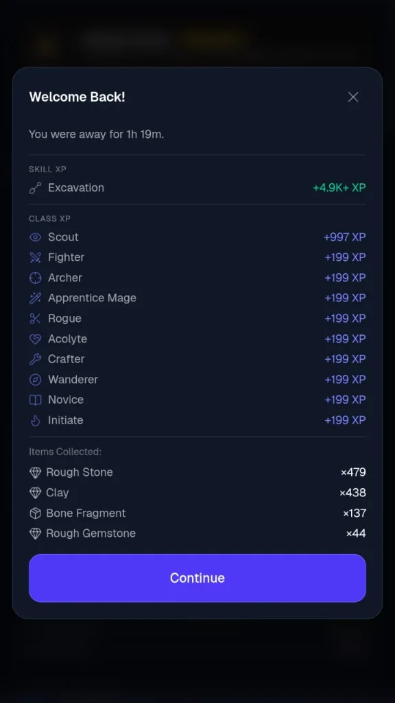Click the Clay item icon
Viewport: 395px width, 703px height.
[x=36, y=493]
